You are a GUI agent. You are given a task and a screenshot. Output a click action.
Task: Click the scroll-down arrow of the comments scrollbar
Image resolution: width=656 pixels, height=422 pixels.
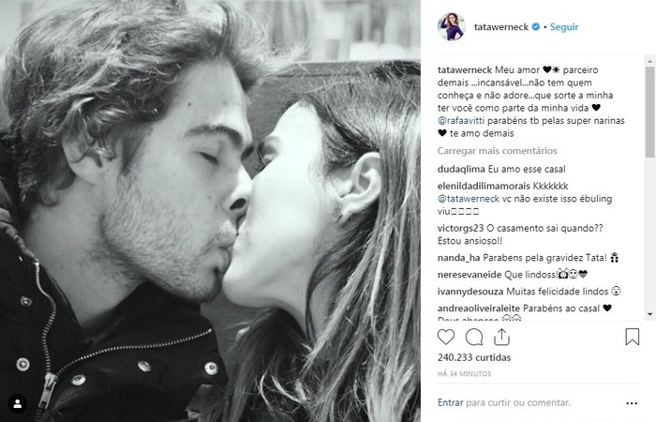point(649,314)
